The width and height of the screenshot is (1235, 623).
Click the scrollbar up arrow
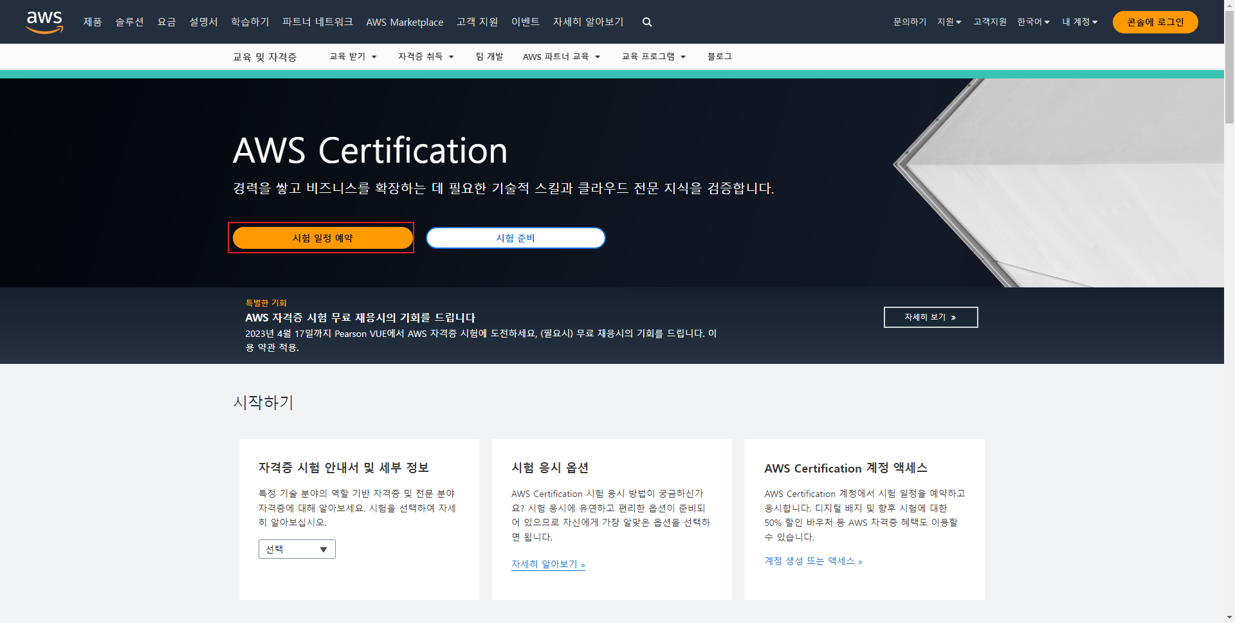(1229, 5)
